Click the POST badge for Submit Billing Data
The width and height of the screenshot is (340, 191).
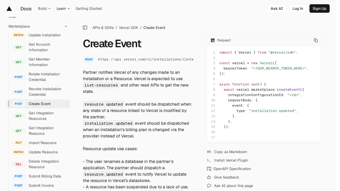[19, 176]
